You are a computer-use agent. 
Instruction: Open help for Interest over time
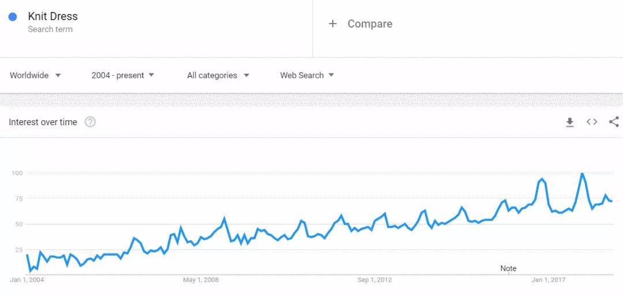pyautogui.click(x=90, y=122)
